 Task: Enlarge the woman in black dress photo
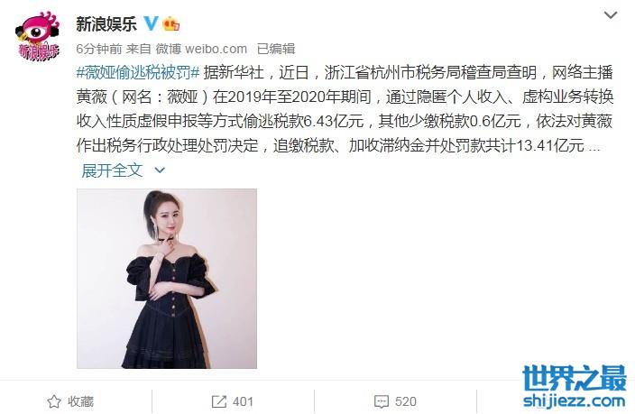pyautogui.click(x=167, y=279)
